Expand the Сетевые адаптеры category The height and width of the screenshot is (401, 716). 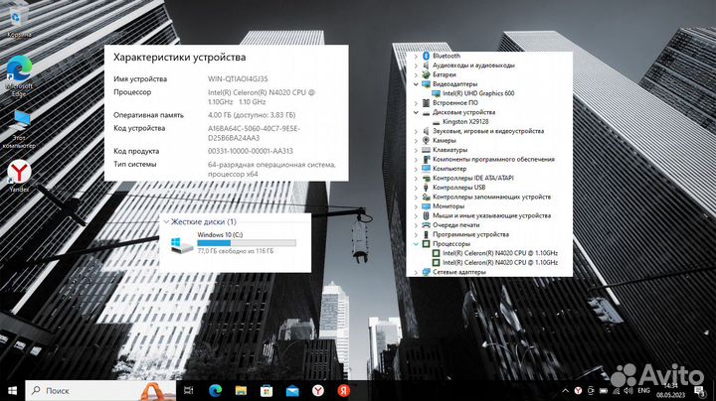point(416,272)
